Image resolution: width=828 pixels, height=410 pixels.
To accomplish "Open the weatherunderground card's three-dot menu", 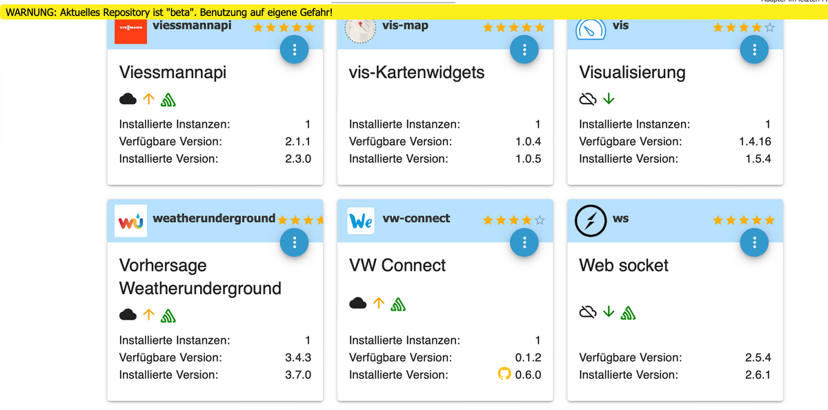I will pos(295,242).
